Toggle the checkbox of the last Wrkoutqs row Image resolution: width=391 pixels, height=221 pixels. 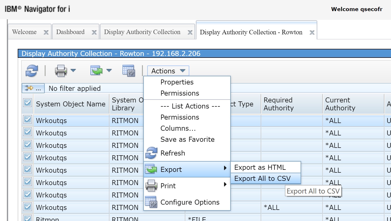coord(27,206)
